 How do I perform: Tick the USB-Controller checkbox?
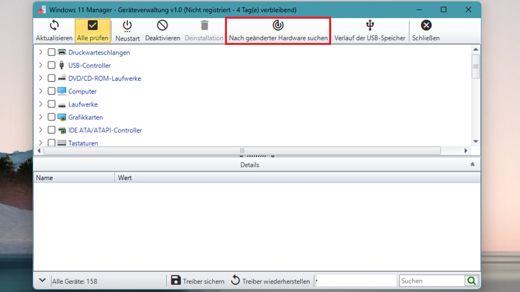51,65
